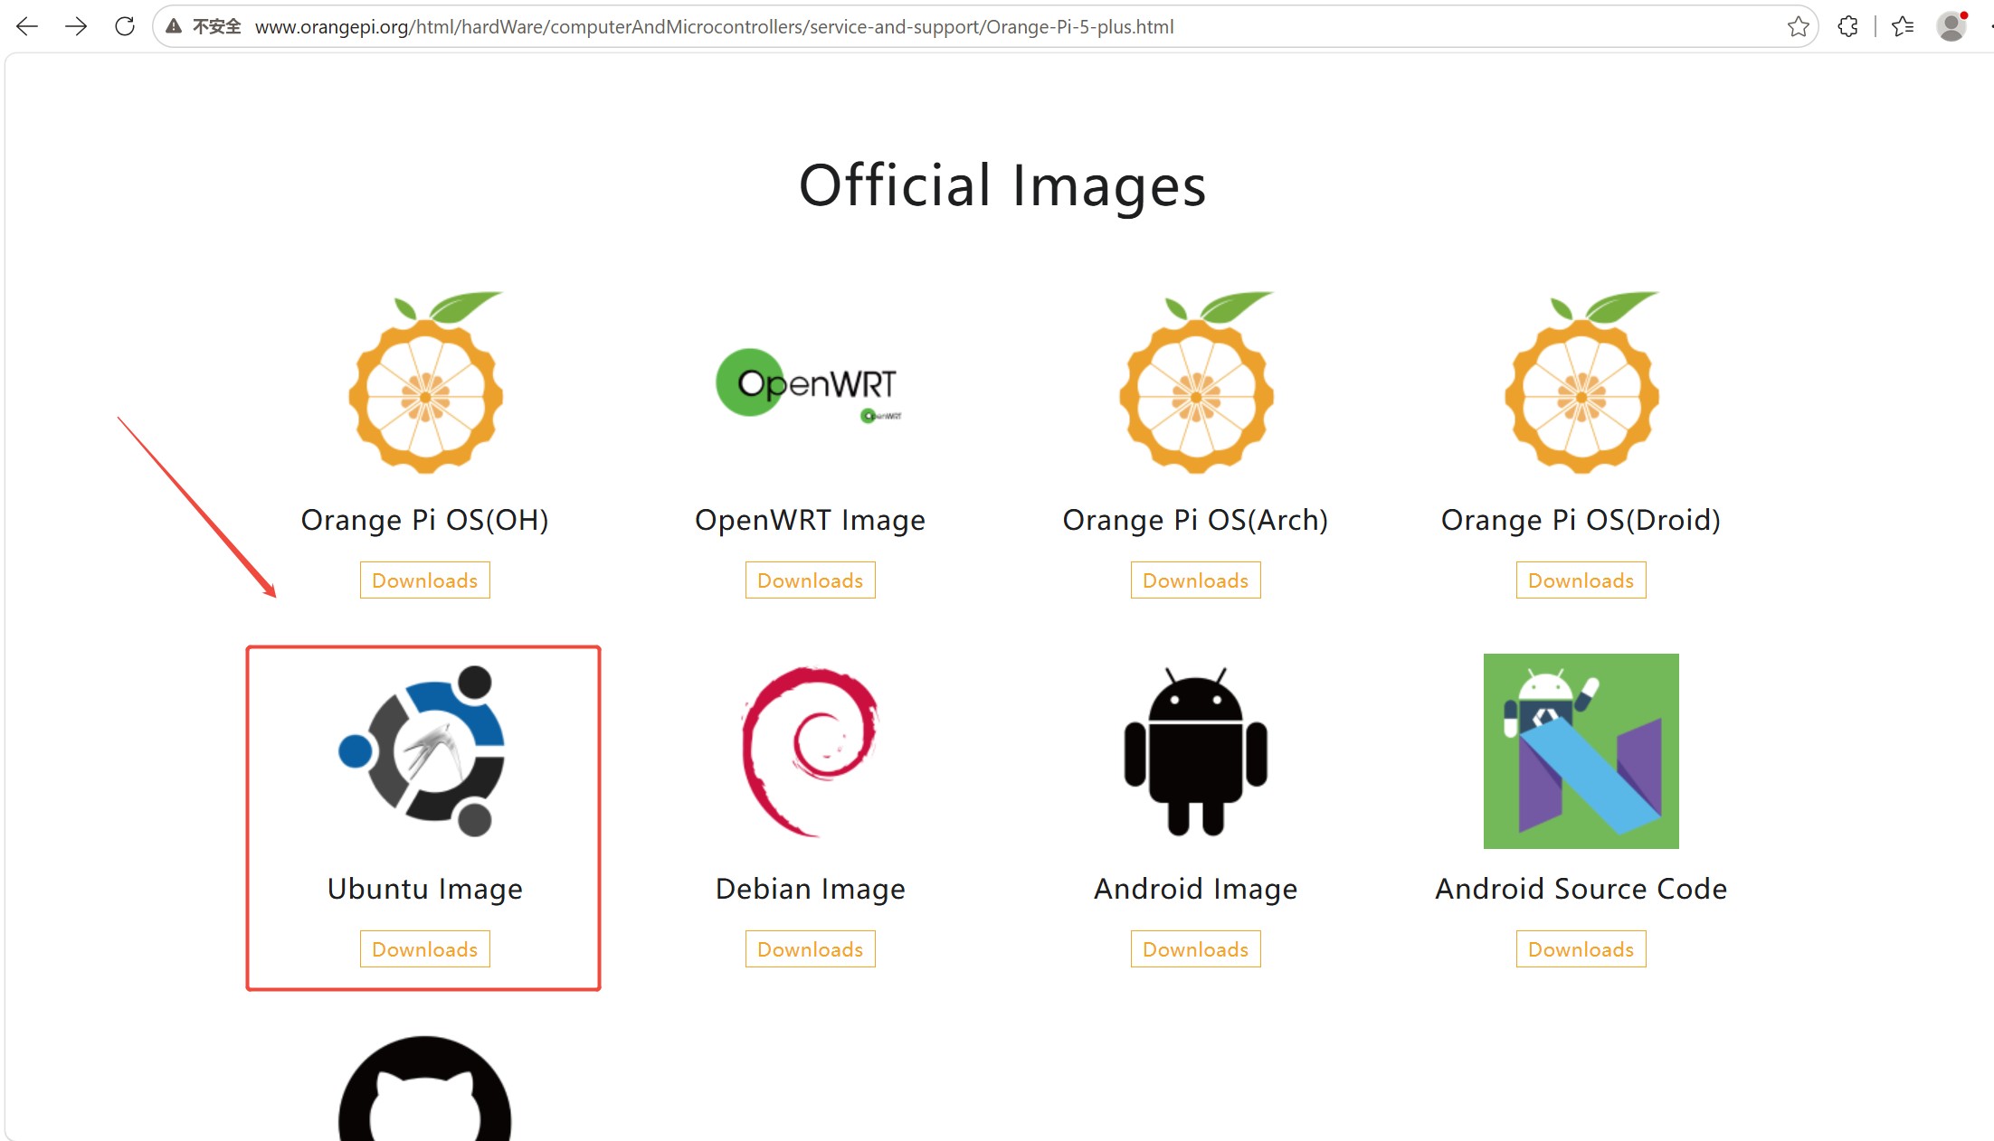Image resolution: width=1994 pixels, height=1141 pixels.
Task: Click the black Android robot logo
Action: 1196,751
